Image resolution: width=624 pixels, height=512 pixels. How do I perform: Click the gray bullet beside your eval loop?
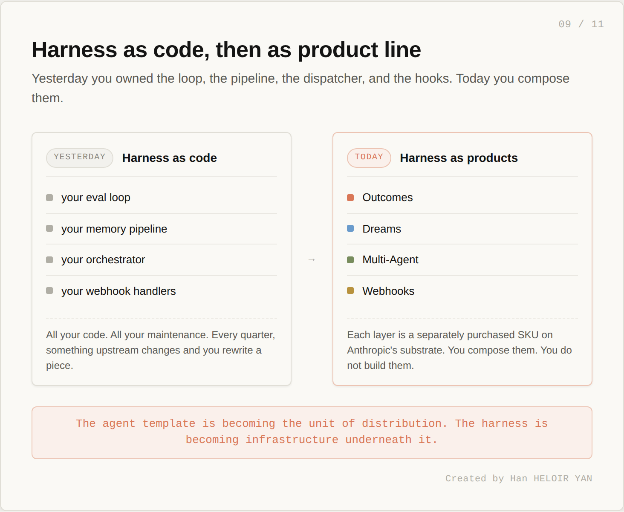[49, 198]
